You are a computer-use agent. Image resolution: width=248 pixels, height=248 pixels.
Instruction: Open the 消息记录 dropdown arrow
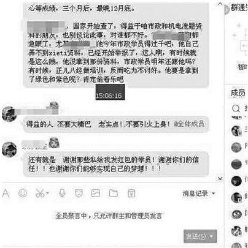pyautogui.click(x=214, y=193)
